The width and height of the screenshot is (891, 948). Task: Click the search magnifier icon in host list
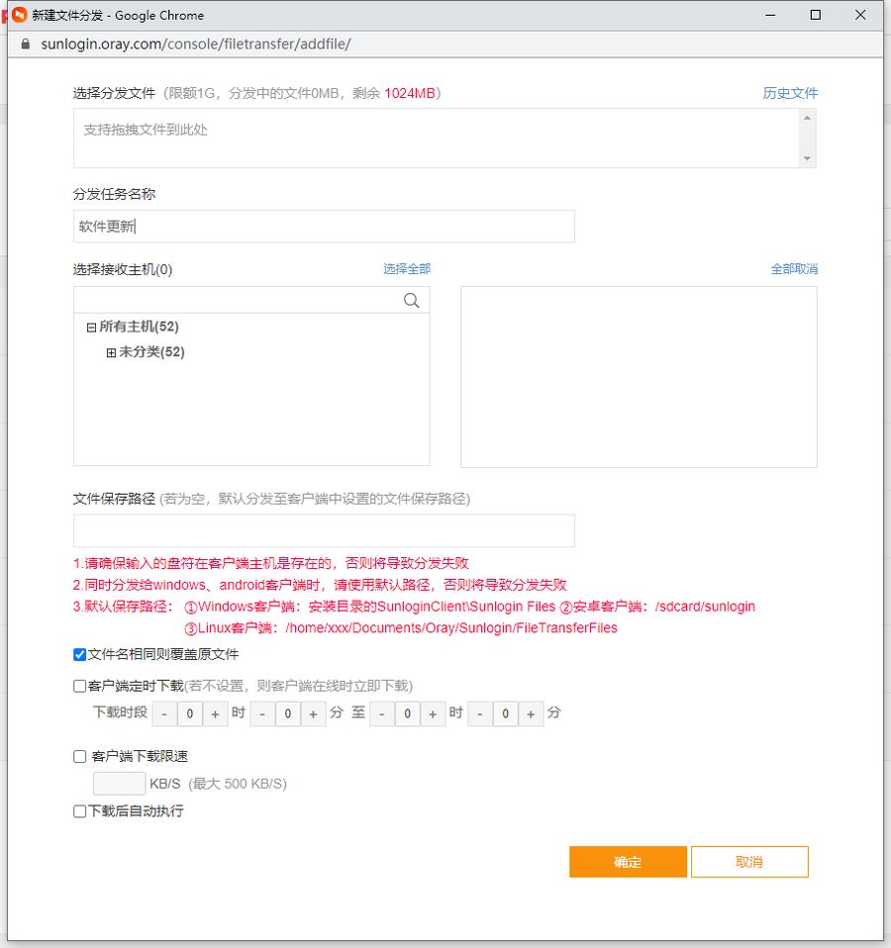tap(411, 301)
